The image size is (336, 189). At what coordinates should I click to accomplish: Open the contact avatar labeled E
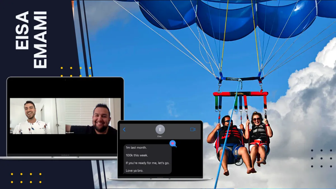click(160, 129)
